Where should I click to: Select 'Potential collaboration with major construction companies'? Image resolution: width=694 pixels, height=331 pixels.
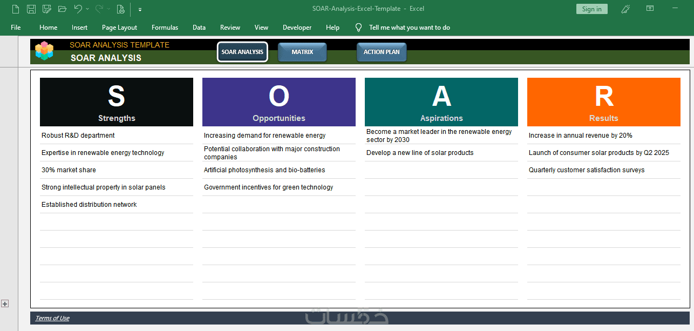279,153
